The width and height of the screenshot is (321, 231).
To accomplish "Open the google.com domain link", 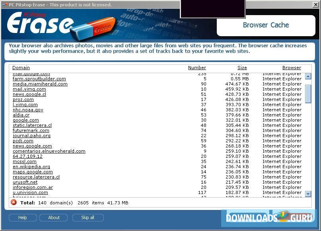I will 26,120.
